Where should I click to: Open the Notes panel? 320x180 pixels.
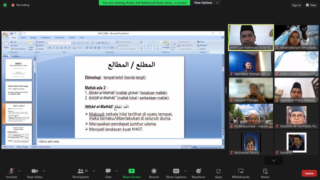pos(265,173)
